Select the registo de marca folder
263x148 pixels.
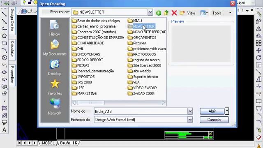[x=143, y=60]
